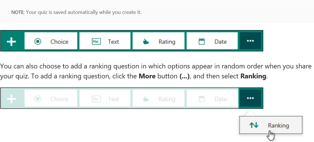The image size is (314, 142).
Task: Click the faded Rating thumbs-up icon
Action: tap(146, 99)
